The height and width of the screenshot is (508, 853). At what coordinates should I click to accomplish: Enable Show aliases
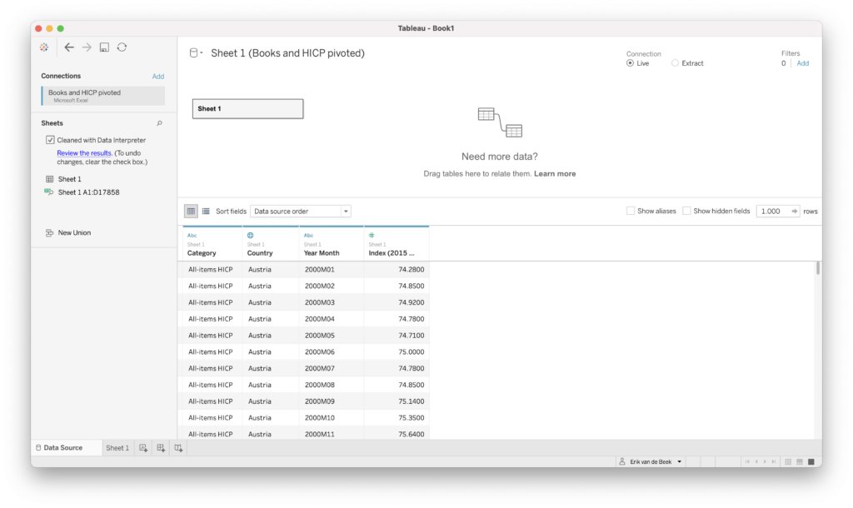[631, 211]
